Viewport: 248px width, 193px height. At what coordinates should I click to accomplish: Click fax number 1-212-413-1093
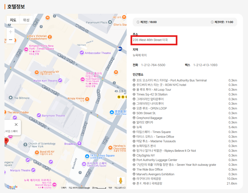205,65
